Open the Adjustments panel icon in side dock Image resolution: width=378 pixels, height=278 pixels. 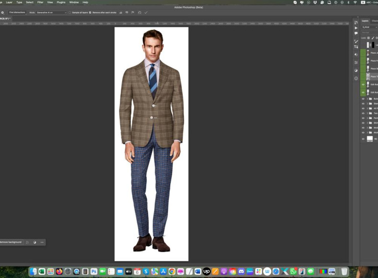pyautogui.click(x=356, y=70)
